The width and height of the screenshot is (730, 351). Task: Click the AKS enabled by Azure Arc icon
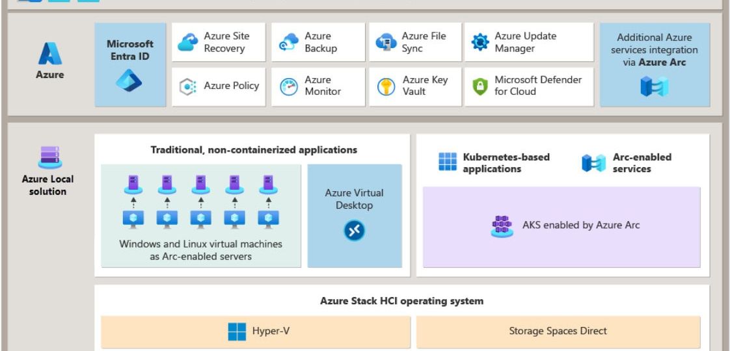coord(501,227)
